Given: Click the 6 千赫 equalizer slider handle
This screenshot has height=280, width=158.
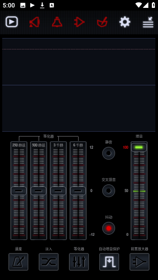Looking at the screenshot, I should click(x=78, y=191).
